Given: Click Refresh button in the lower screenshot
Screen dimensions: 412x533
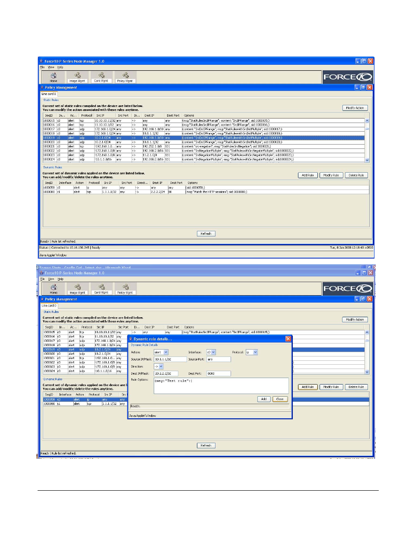Looking at the screenshot, I should tap(206, 445).
